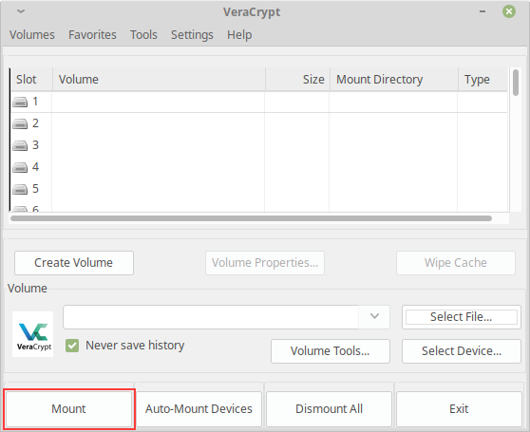
Task: Select drive slot 5 icon
Action: tap(20, 189)
